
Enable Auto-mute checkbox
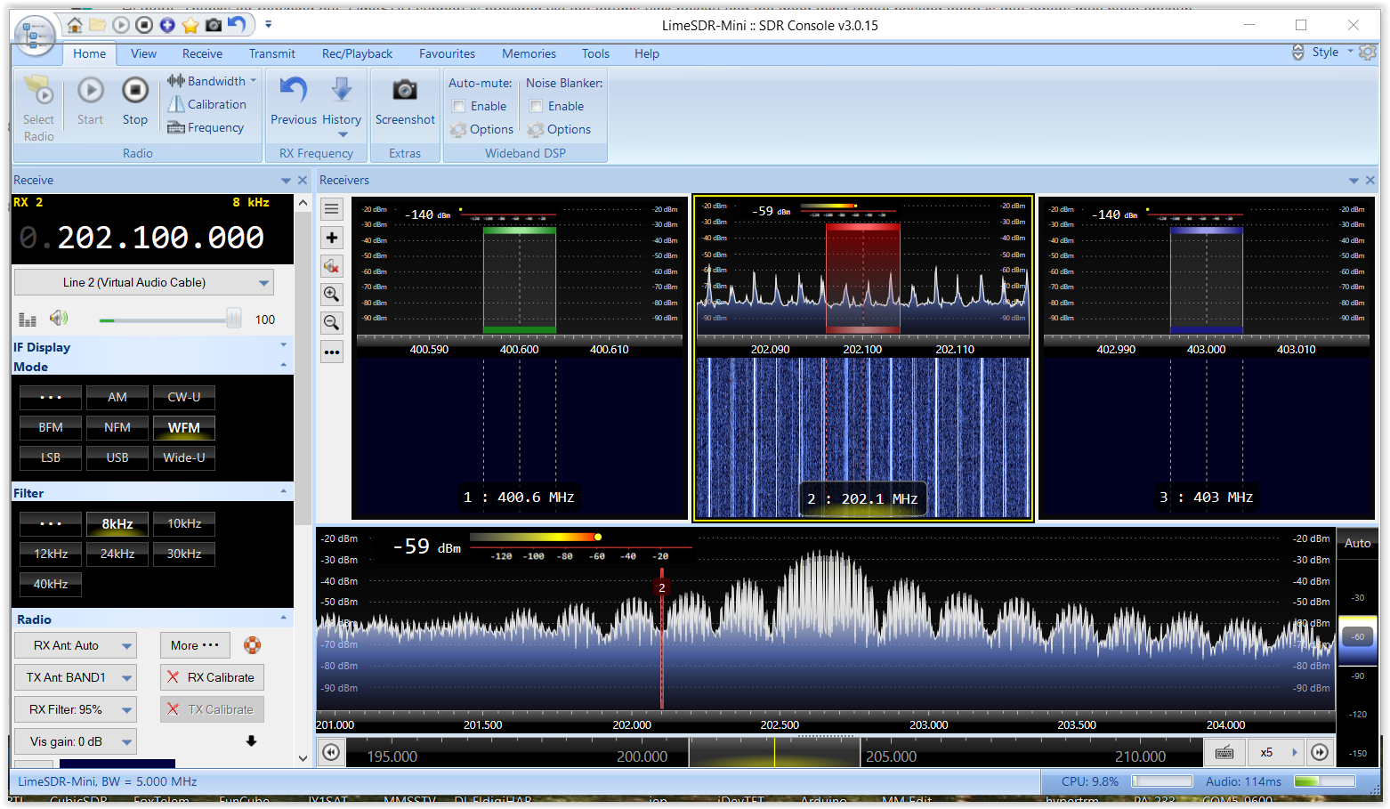[459, 106]
